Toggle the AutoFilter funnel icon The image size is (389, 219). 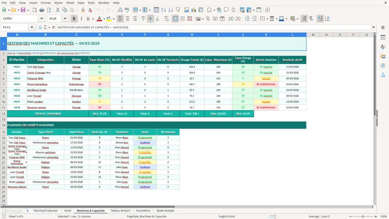coord(178,10)
